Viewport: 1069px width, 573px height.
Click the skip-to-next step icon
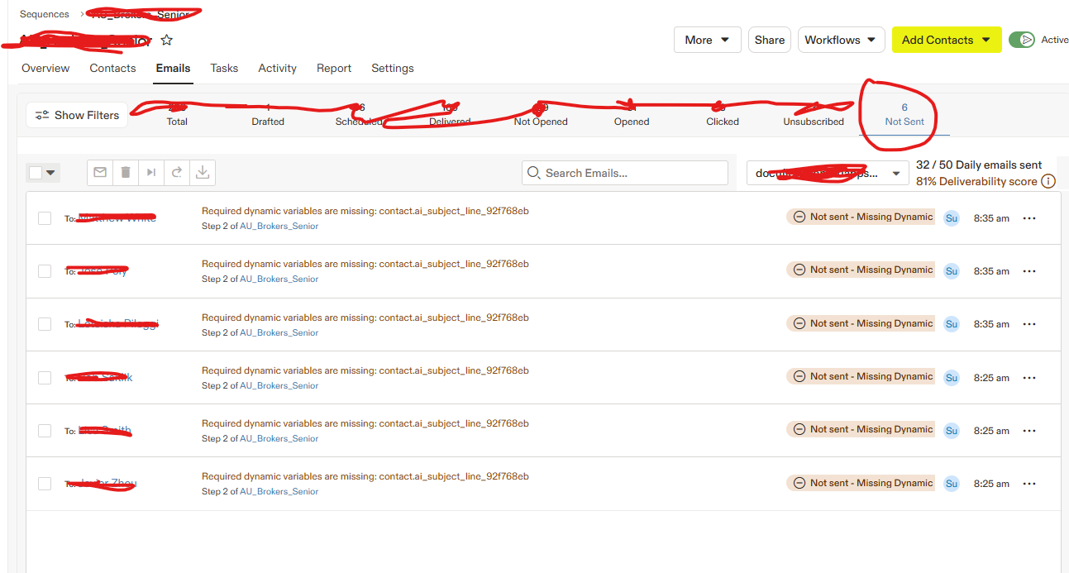(x=151, y=172)
